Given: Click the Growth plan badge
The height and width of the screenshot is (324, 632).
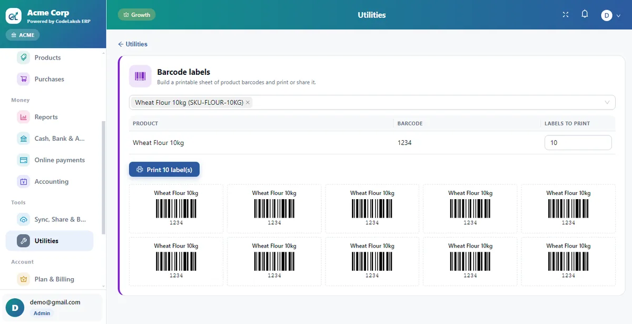Looking at the screenshot, I should [x=136, y=15].
